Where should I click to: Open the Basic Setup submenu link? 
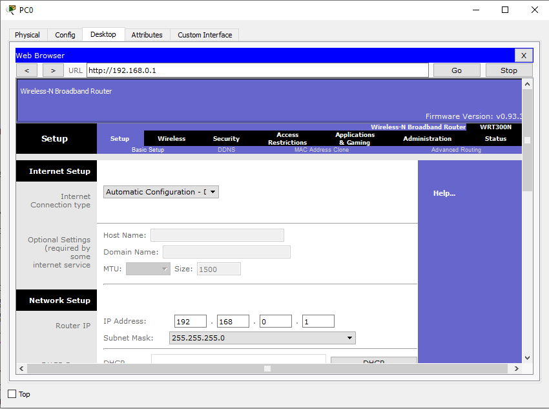click(x=148, y=150)
